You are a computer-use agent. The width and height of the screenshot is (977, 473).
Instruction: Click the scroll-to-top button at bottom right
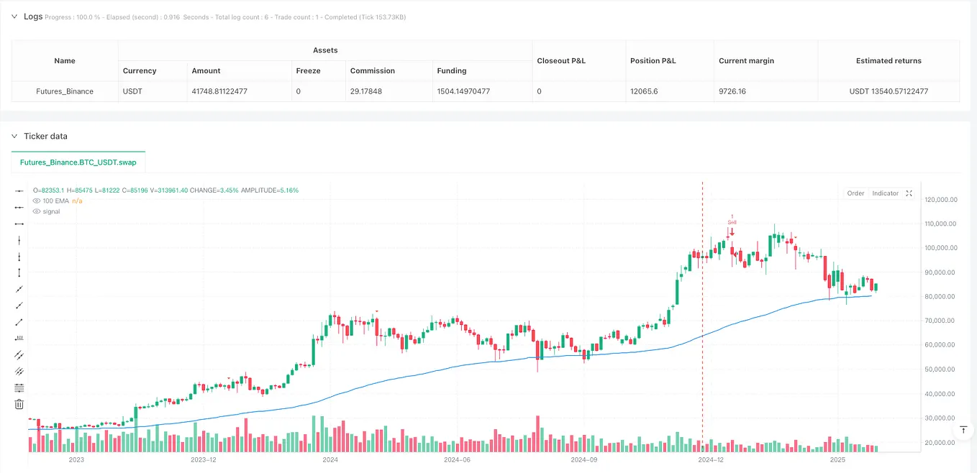point(963,429)
